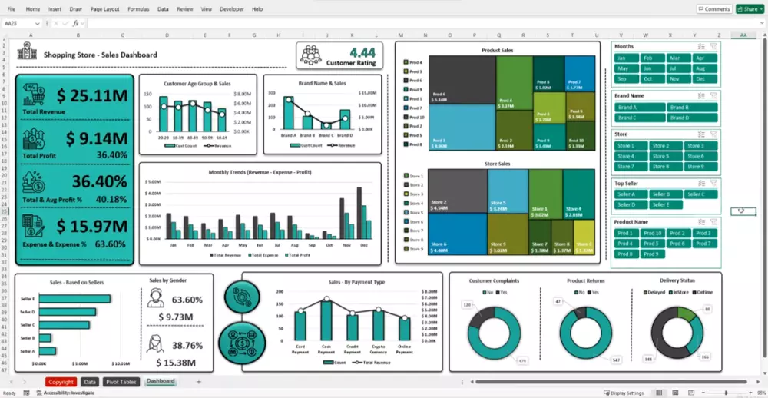768x398 pixels.
Task: Click the Expense calculator icon
Action: pyautogui.click(x=34, y=226)
